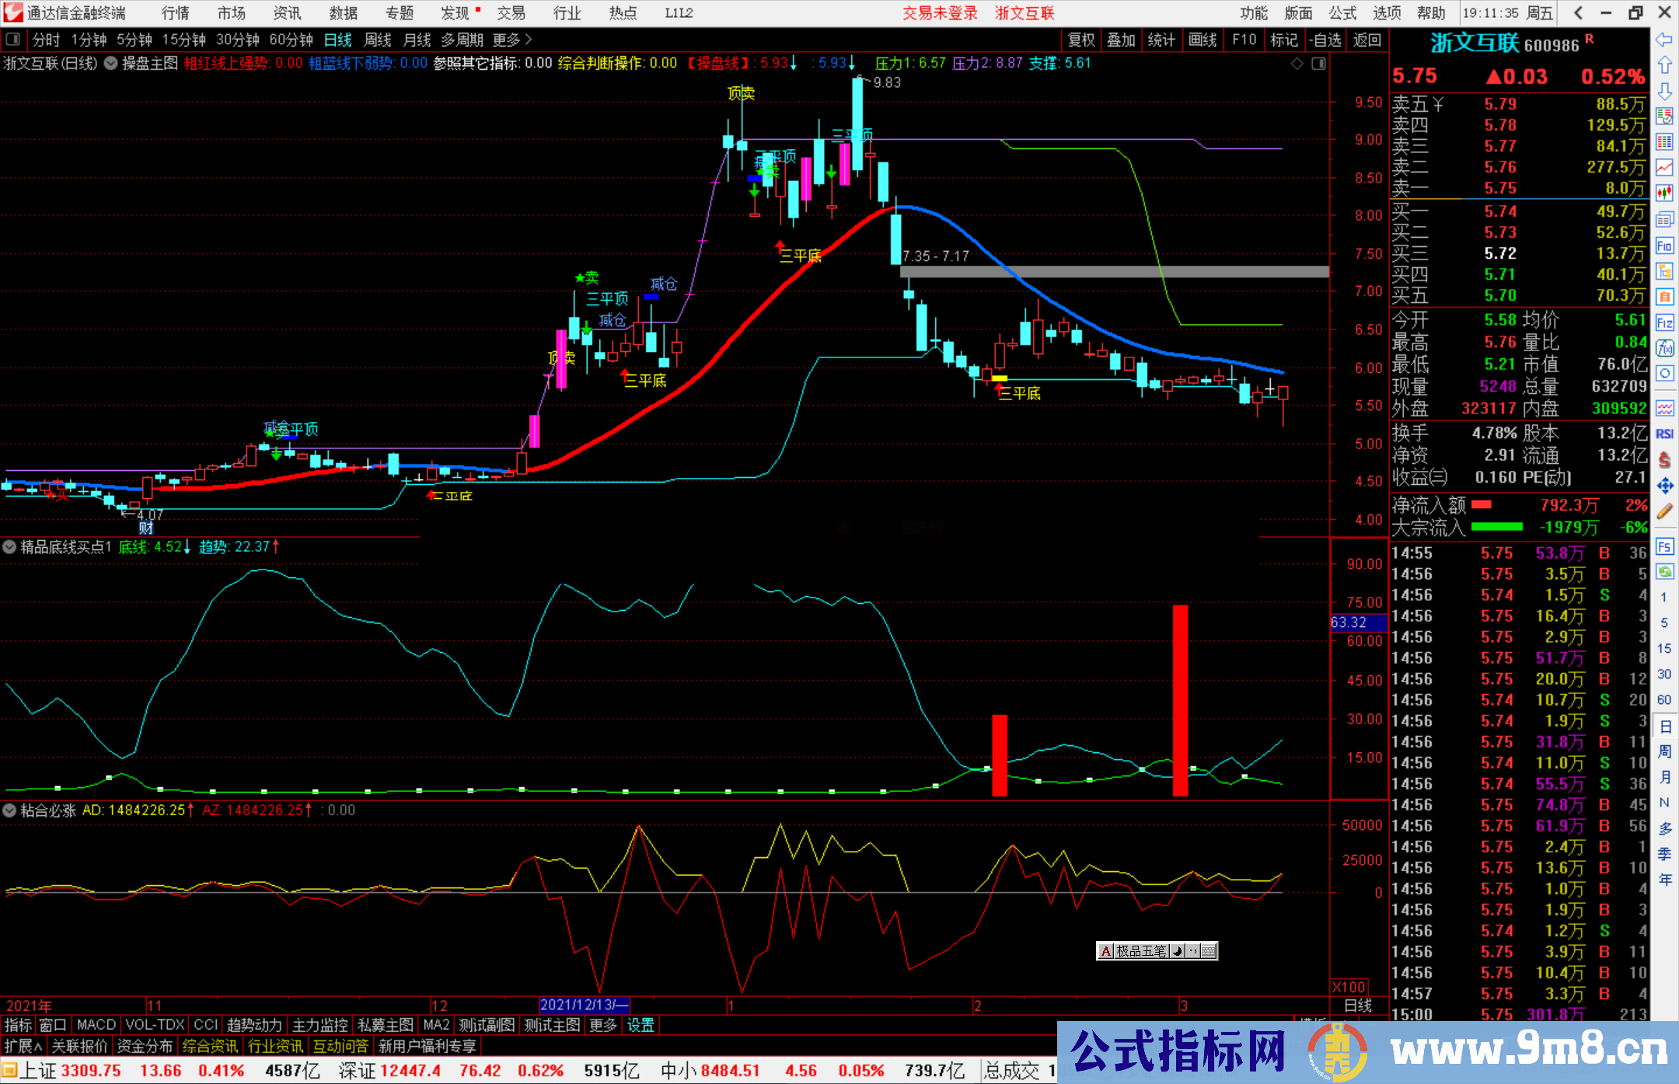Click the RSI indicator sidebar icon
1679x1084 pixels.
click(1664, 434)
